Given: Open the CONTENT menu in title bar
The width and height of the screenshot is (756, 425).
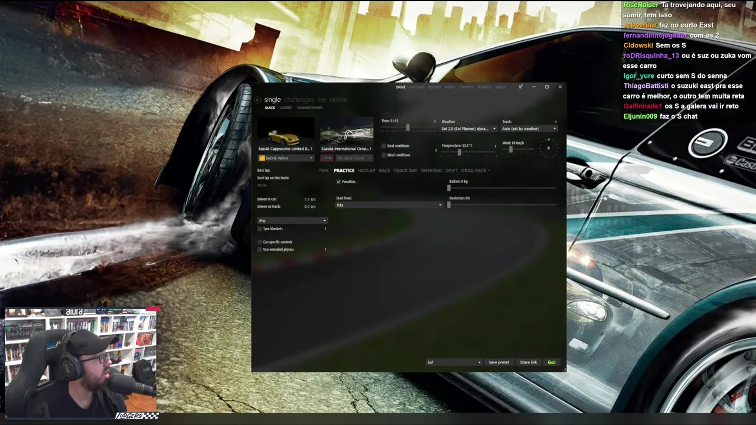Looking at the screenshot, I should coord(466,87).
